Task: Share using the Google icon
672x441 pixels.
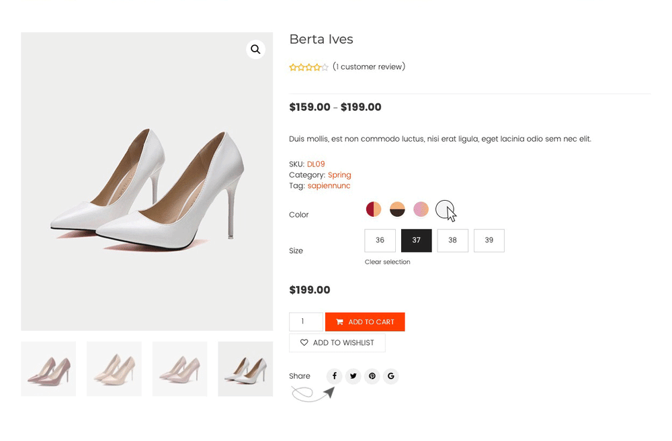Action: click(x=390, y=376)
